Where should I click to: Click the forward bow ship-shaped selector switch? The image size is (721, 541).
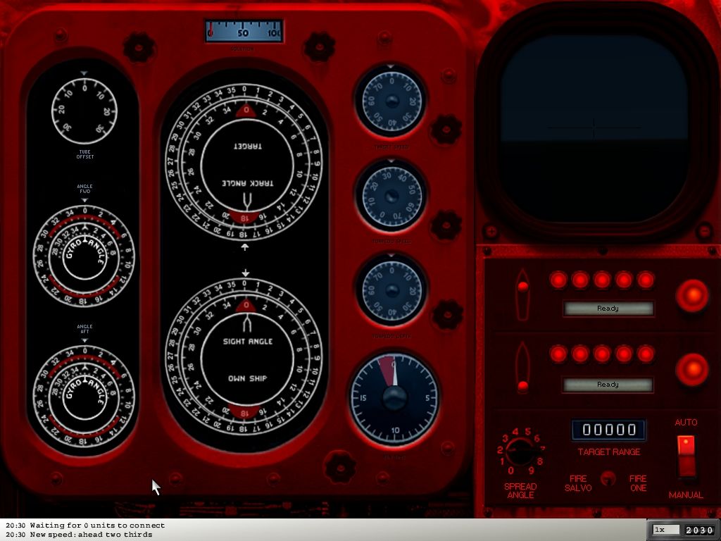pos(522,295)
